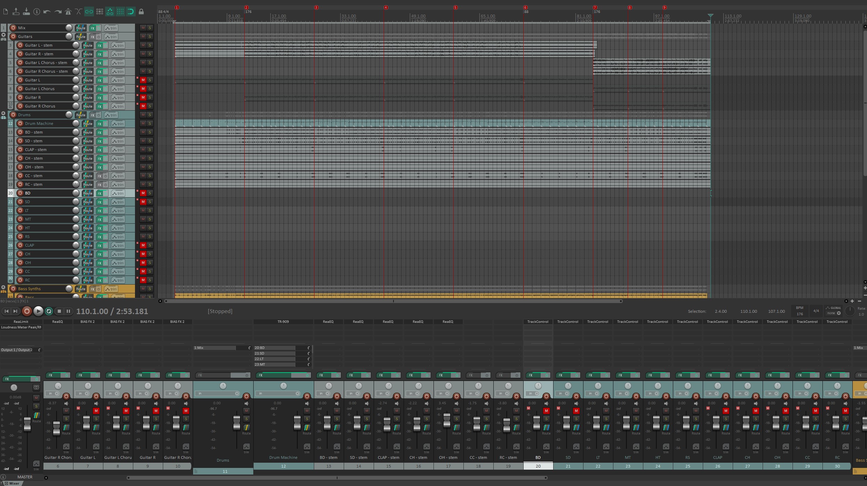
Task: Click mixer horizontal scroll left arrow
Action: click(46, 478)
